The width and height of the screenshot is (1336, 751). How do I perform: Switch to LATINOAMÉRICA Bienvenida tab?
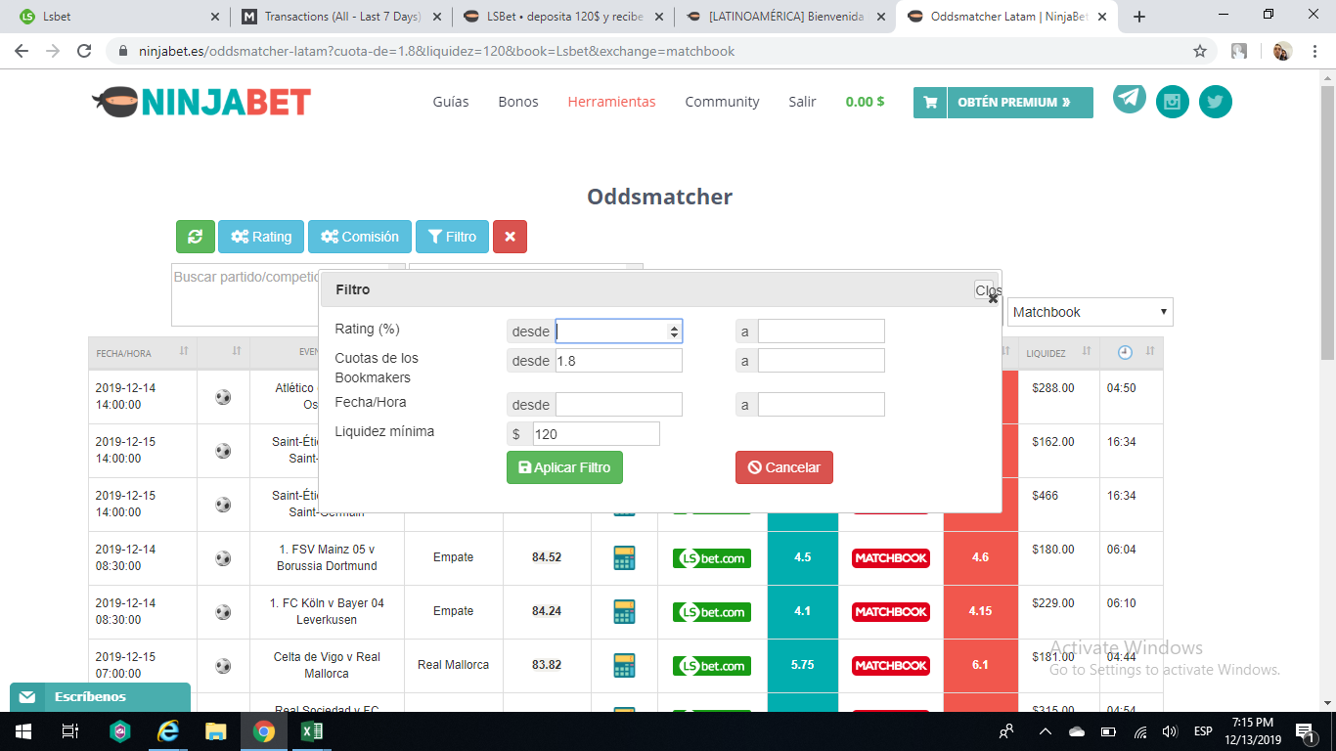tap(787, 17)
